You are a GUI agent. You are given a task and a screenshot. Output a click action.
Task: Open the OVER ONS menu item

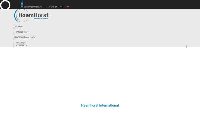(18, 27)
